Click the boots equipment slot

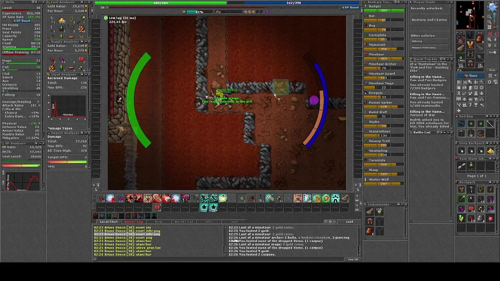point(470,62)
